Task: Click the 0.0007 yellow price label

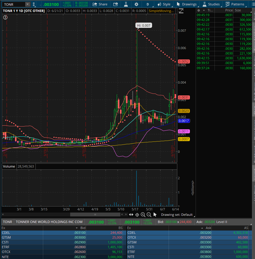Action: point(184,139)
